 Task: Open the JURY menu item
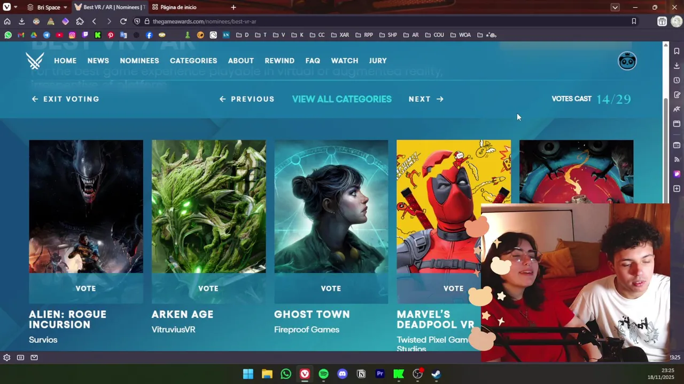[x=378, y=61]
